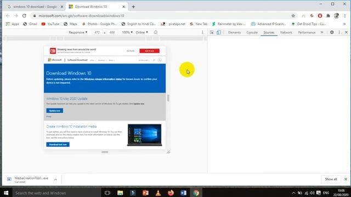Open the Apps bookmark grid
The width and height of the screenshot is (351, 197).
[x=12, y=24]
